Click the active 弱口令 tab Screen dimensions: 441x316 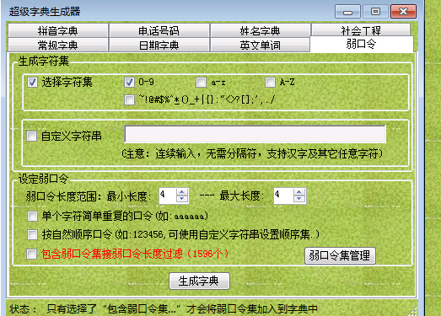pyautogui.click(x=362, y=44)
